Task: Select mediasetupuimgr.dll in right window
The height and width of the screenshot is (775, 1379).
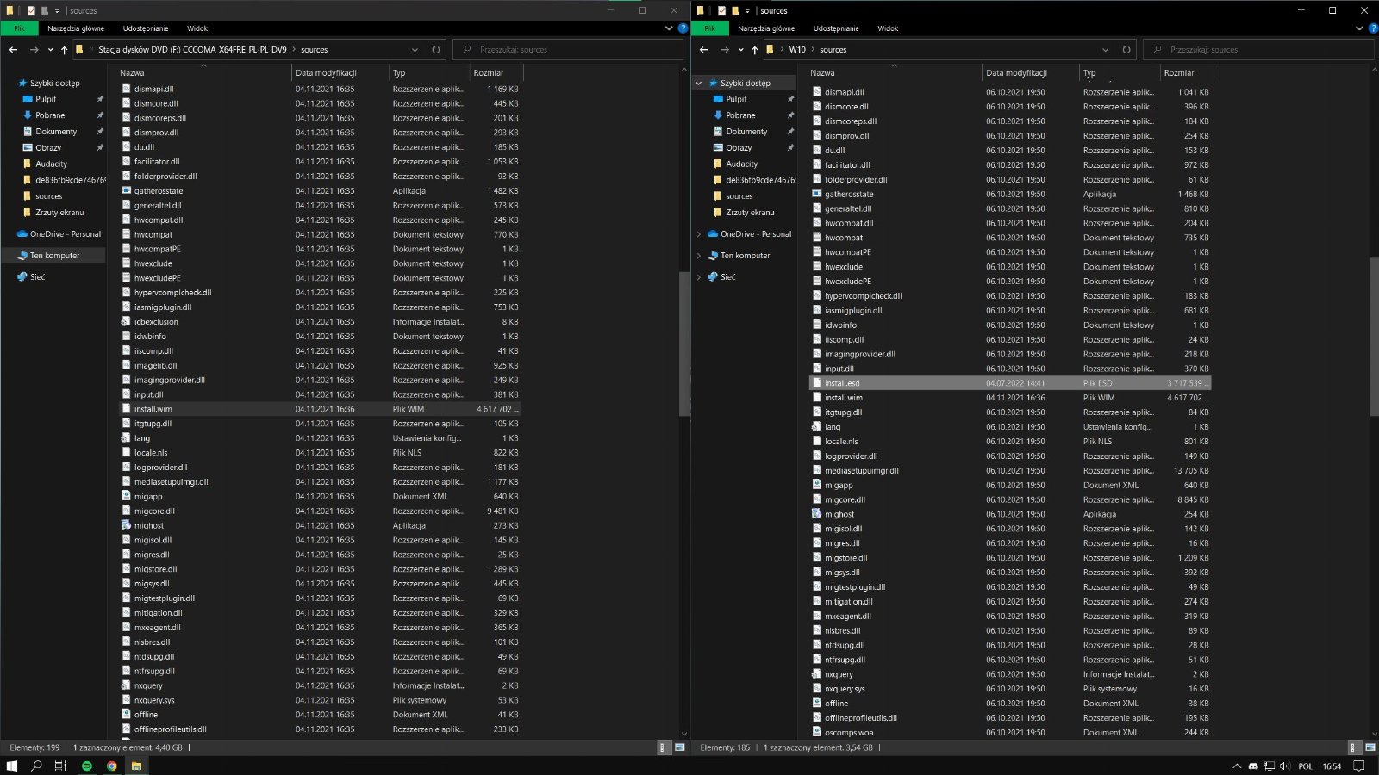Action: [x=1010, y=471]
